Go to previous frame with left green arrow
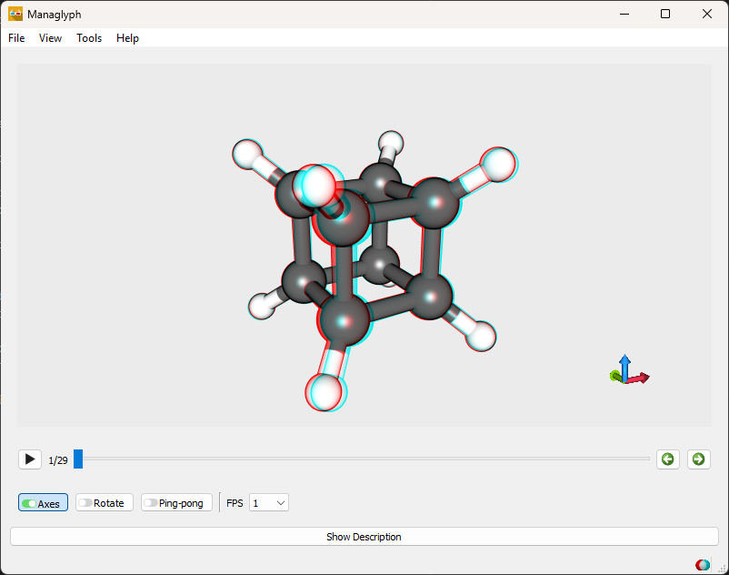The height and width of the screenshot is (575, 729). pyautogui.click(x=668, y=459)
